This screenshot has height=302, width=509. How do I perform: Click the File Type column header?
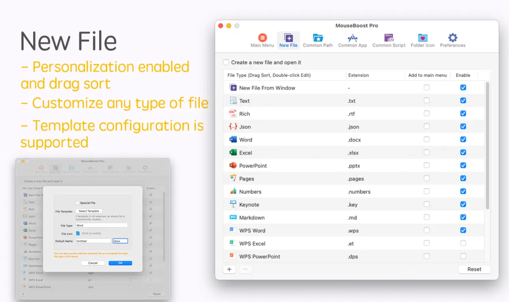coord(285,75)
